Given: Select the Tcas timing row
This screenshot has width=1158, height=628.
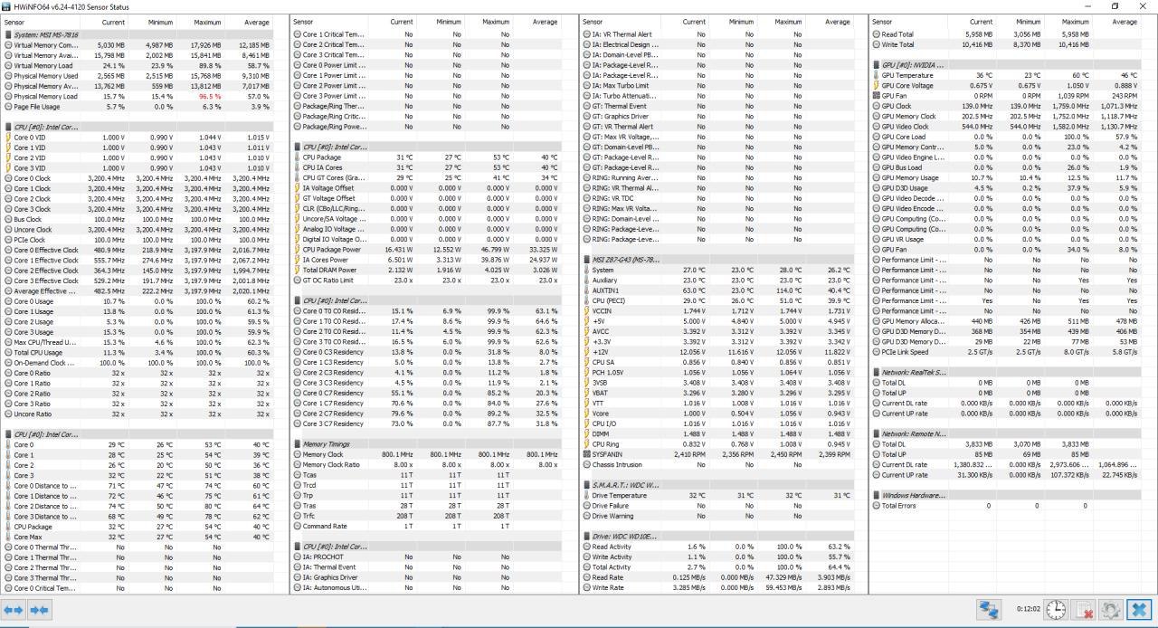Looking at the screenshot, I should coord(426,475).
